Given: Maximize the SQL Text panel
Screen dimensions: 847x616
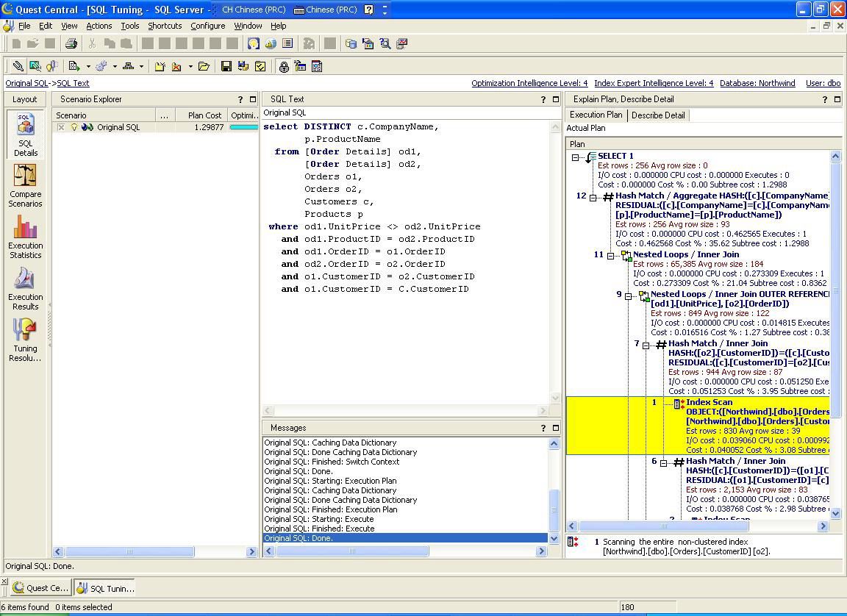Looking at the screenshot, I should coord(556,99).
